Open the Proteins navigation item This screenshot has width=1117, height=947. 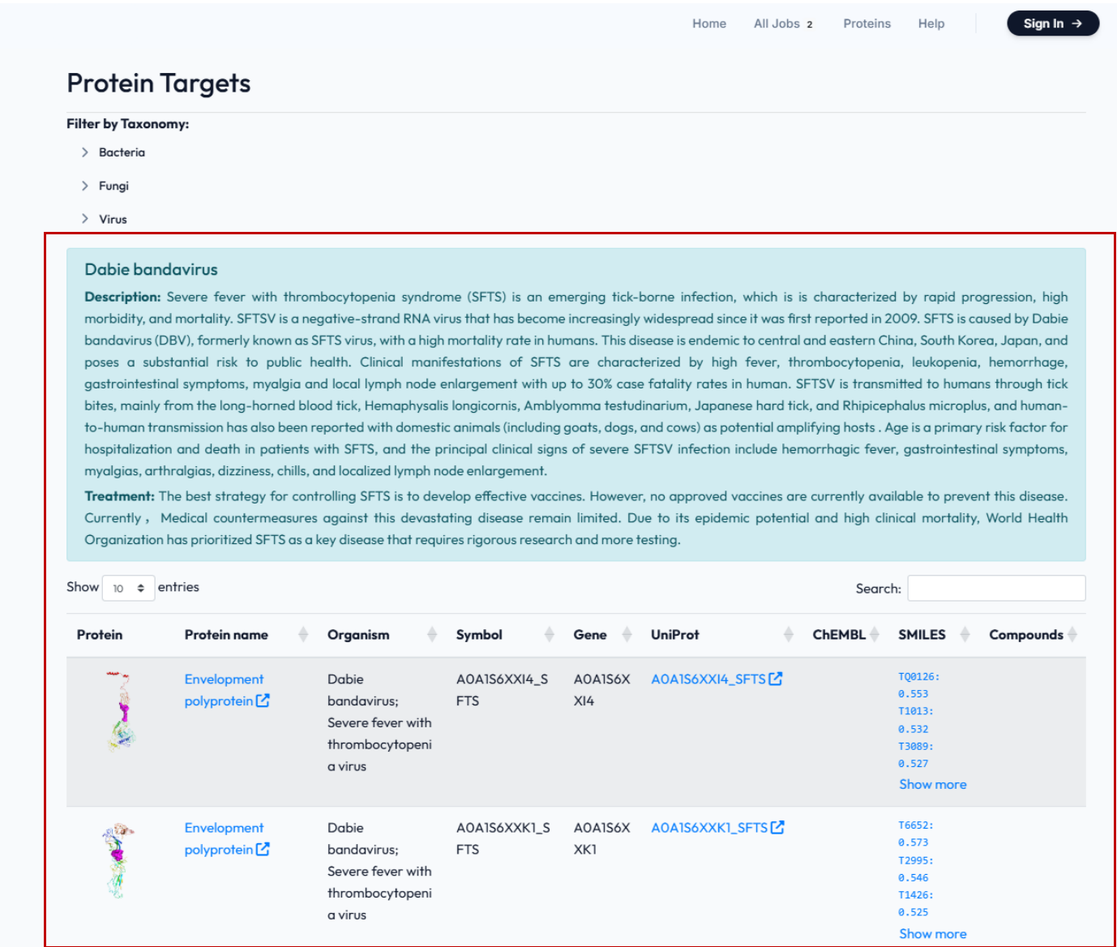tap(867, 24)
